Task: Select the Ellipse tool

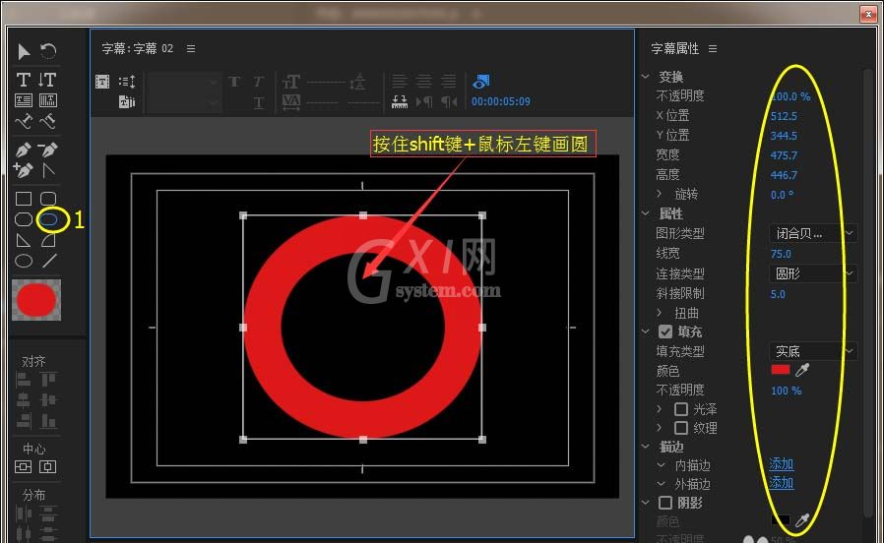Action: point(23,261)
